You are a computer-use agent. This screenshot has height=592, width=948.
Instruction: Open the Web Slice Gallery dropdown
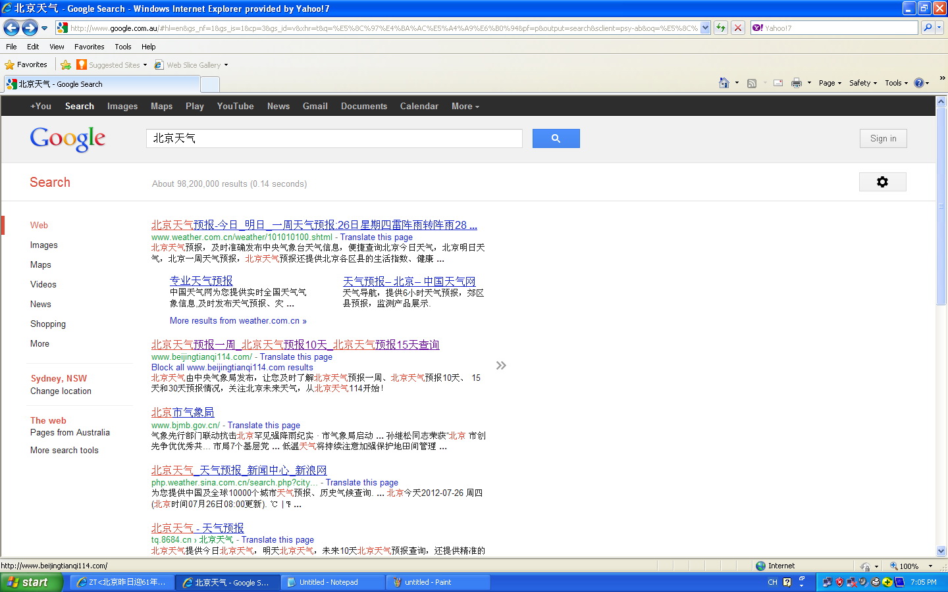coord(226,65)
